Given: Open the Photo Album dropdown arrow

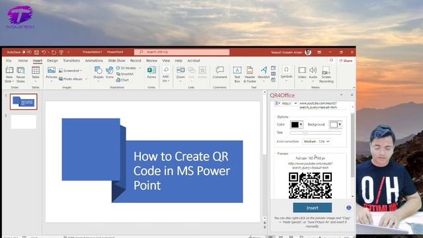Looking at the screenshot, I should pyautogui.click(x=87, y=79).
